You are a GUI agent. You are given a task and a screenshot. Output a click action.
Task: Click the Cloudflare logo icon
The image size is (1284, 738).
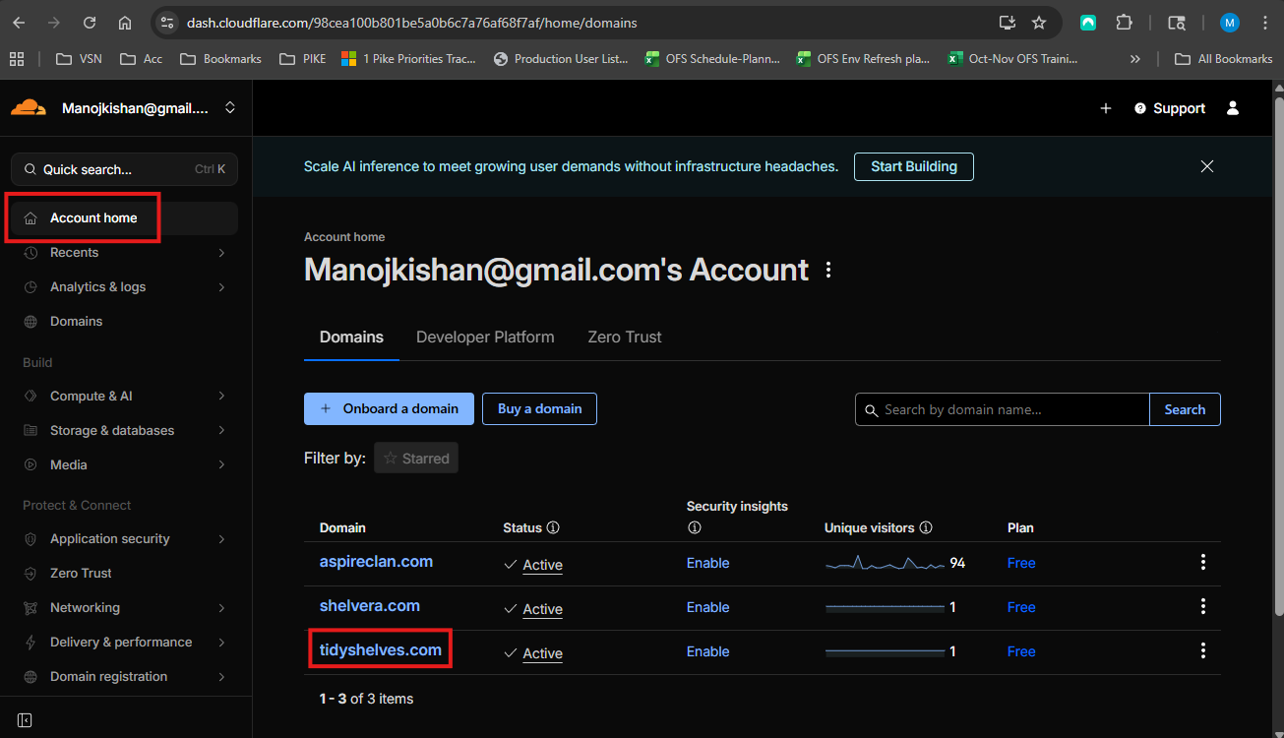point(29,107)
